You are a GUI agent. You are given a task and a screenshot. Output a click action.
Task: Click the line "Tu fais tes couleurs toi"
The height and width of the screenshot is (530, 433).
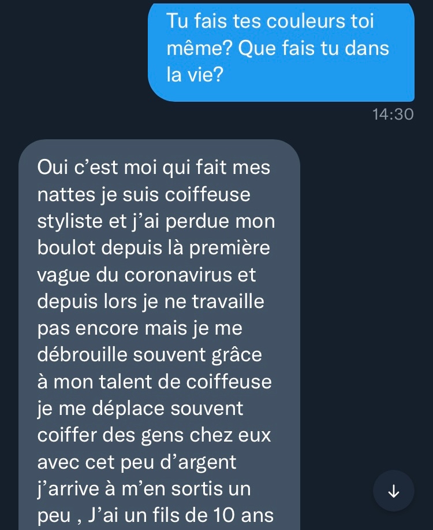click(x=270, y=22)
